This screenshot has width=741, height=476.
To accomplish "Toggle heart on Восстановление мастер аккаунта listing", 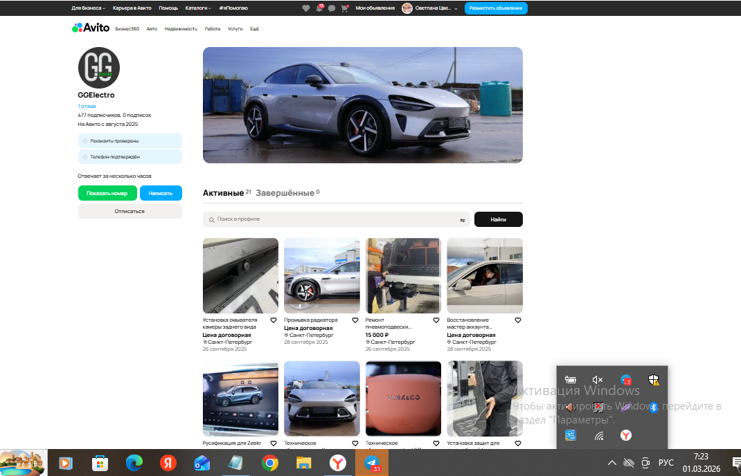I will 517,320.
